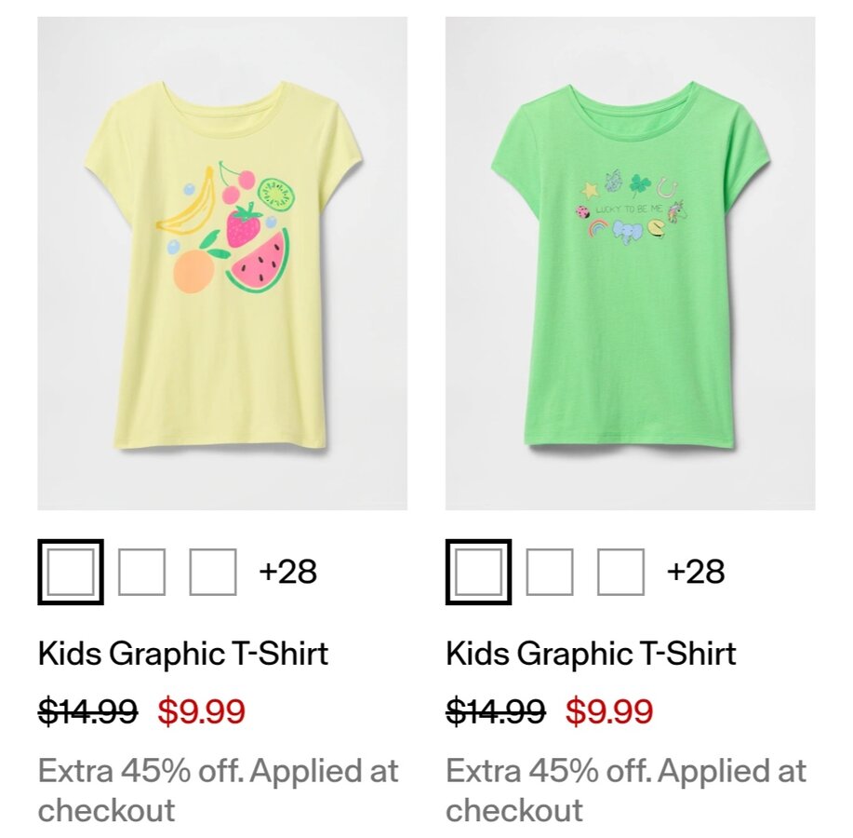
Task: Pick third color swatch under yellow fruit shirt
Action: point(213,572)
